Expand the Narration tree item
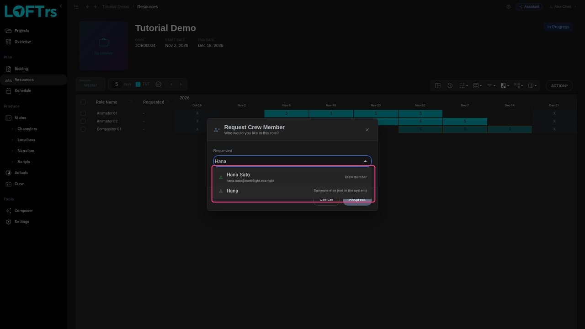The image size is (585, 329). click(x=13, y=151)
